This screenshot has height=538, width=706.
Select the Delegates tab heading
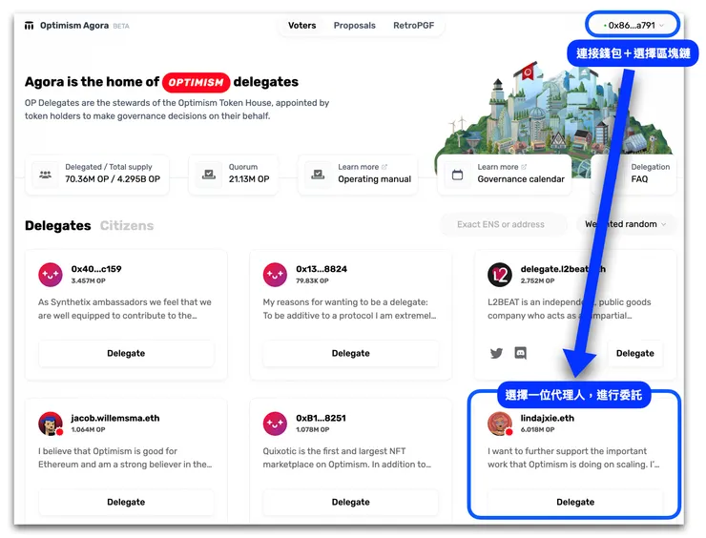(x=57, y=225)
